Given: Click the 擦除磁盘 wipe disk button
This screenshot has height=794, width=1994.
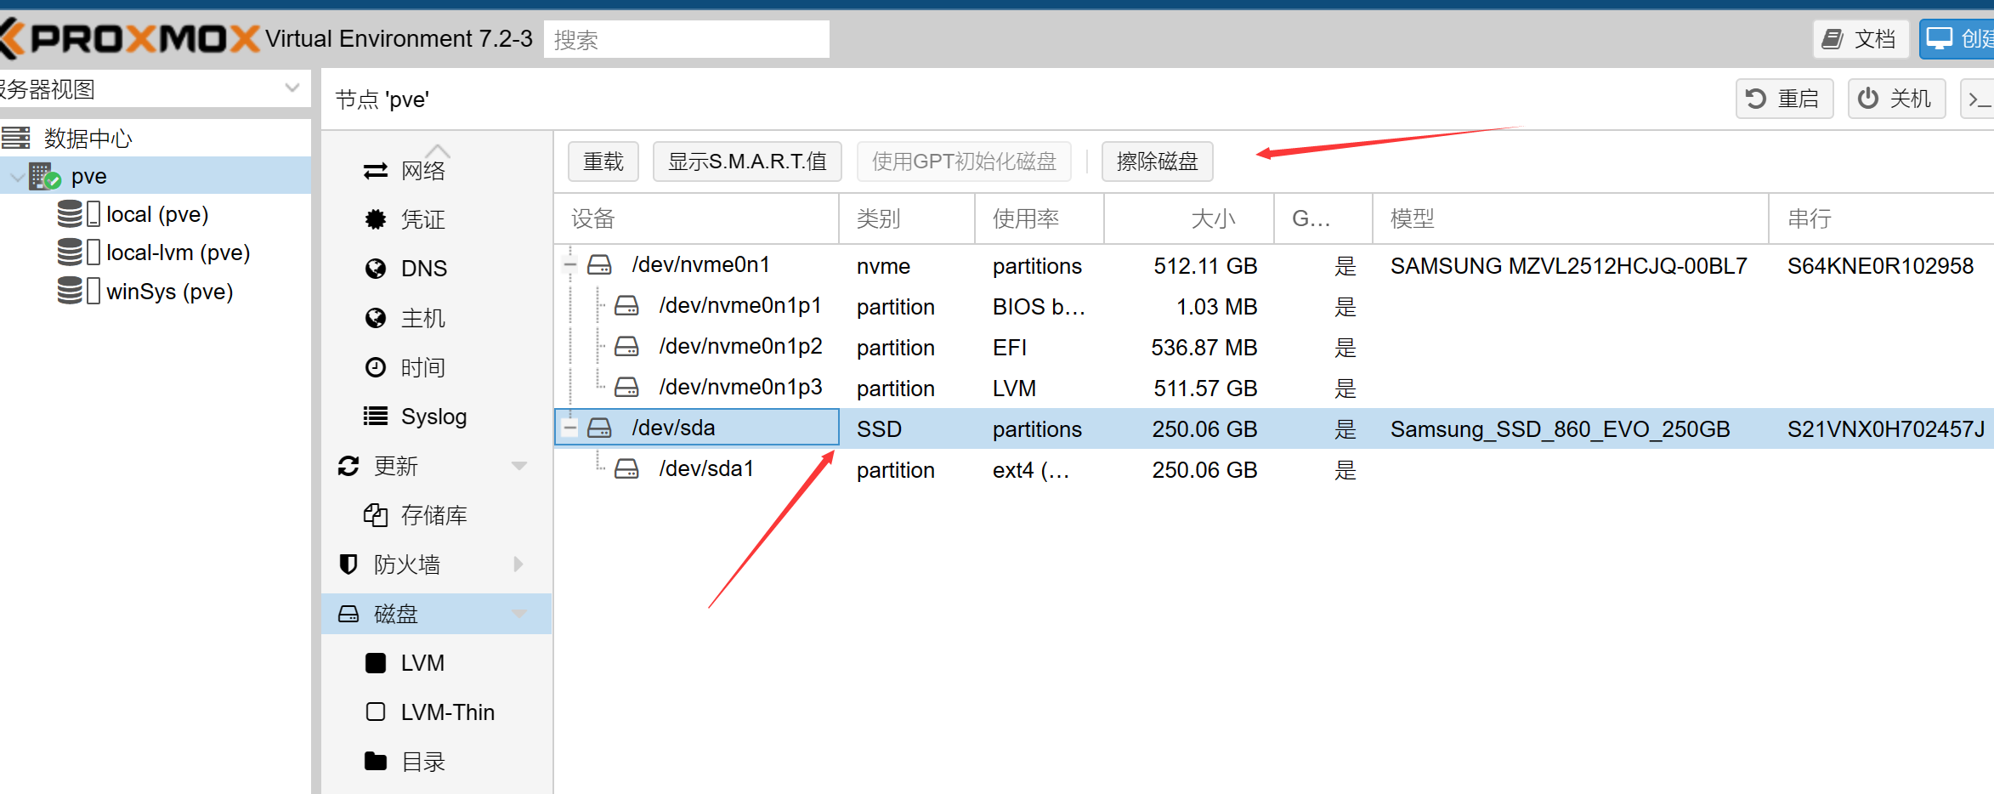Looking at the screenshot, I should pos(1157,162).
